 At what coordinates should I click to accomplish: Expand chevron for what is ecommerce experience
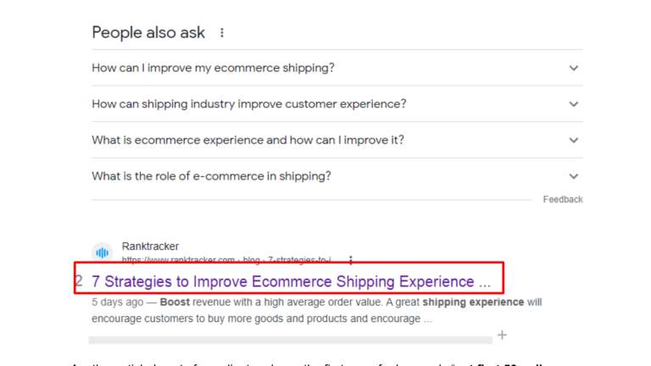pyautogui.click(x=573, y=141)
